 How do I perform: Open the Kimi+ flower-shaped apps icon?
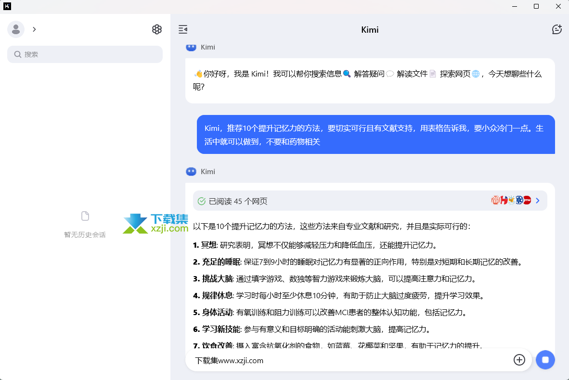[x=157, y=29]
